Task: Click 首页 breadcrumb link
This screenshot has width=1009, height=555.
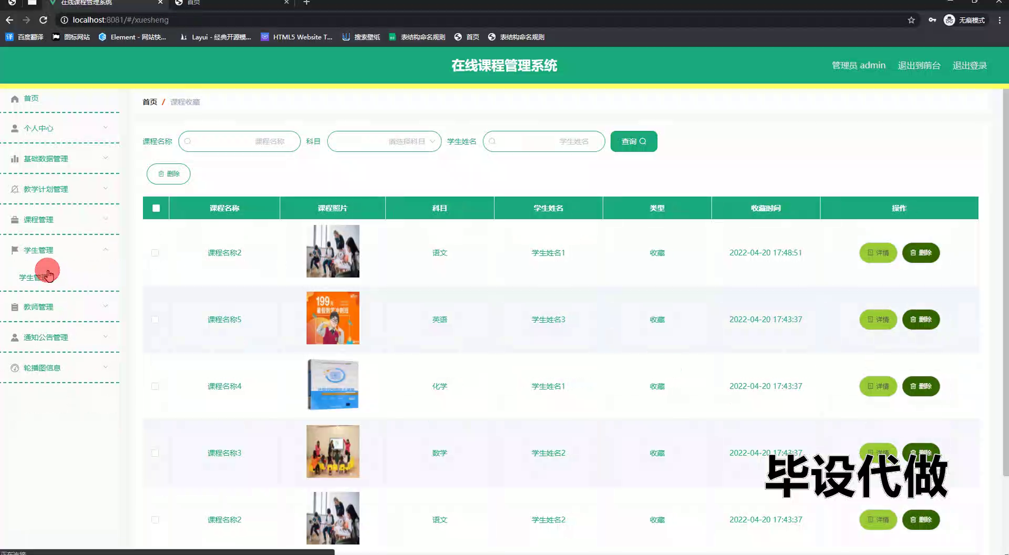Action: pyautogui.click(x=150, y=102)
